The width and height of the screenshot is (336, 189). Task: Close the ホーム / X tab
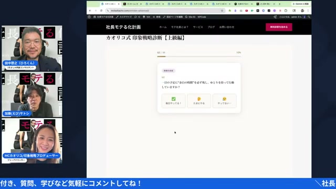(141, 4)
